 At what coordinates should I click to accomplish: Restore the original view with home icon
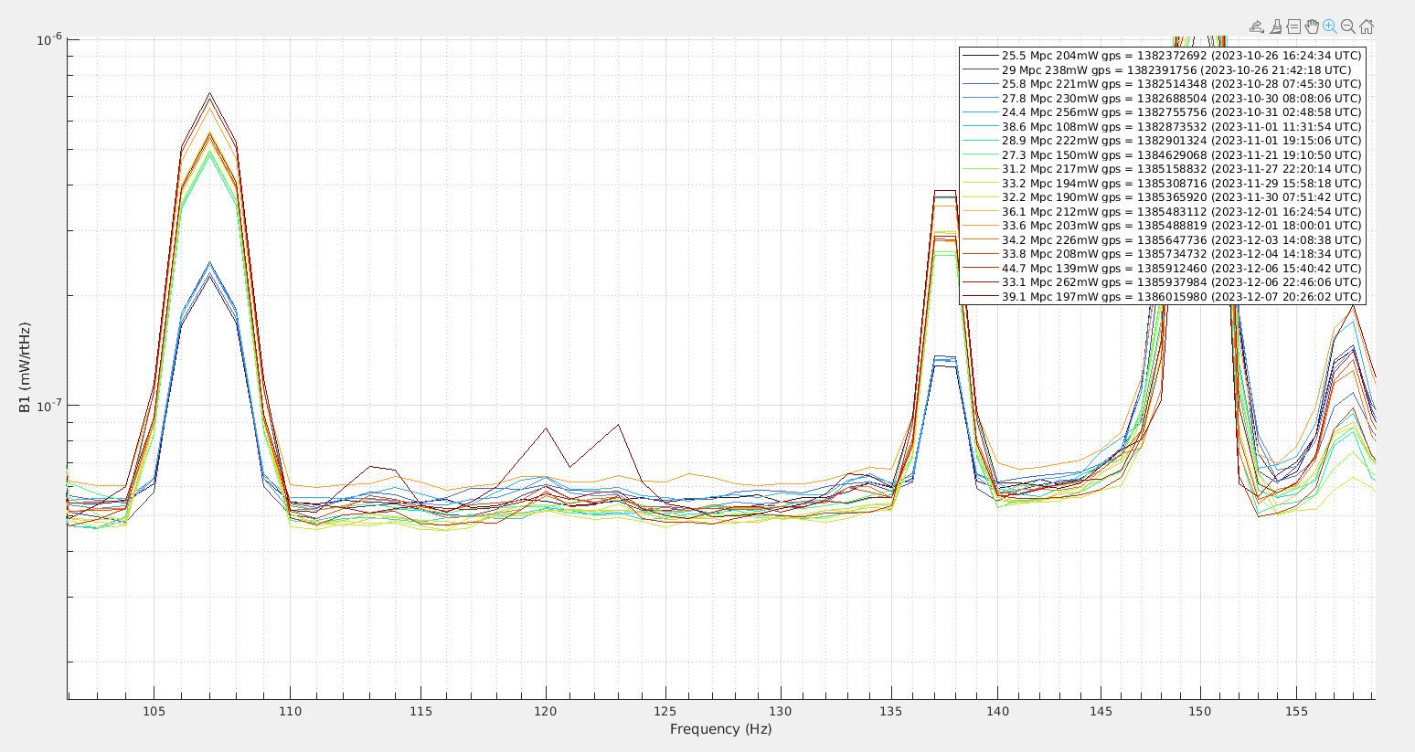1367,26
